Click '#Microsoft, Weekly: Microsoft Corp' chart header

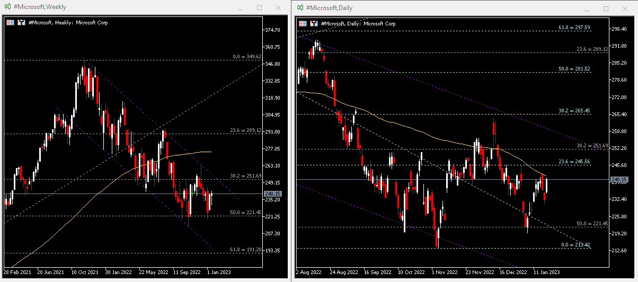point(67,23)
